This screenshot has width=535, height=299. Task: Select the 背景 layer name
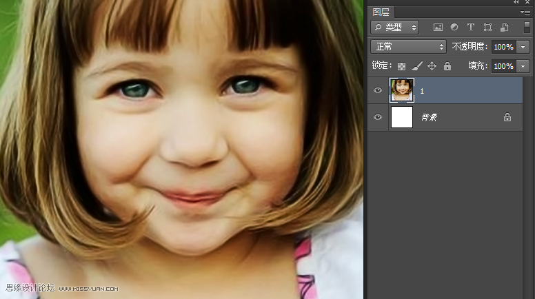click(429, 117)
